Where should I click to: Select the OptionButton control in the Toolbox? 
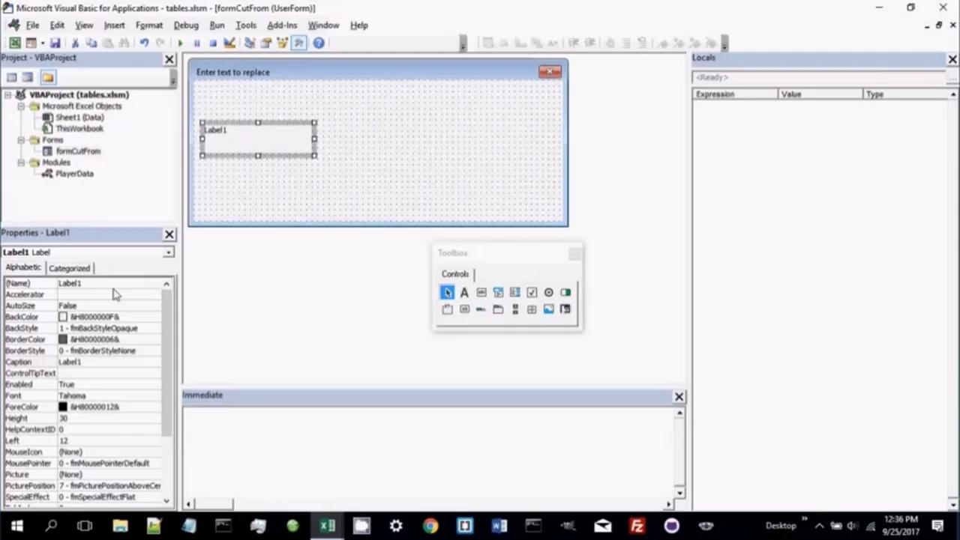[548, 292]
